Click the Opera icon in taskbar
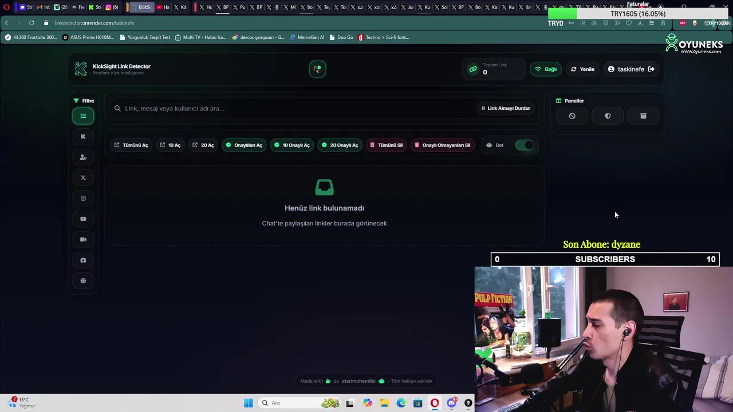733x412 pixels. click(435, 403)
